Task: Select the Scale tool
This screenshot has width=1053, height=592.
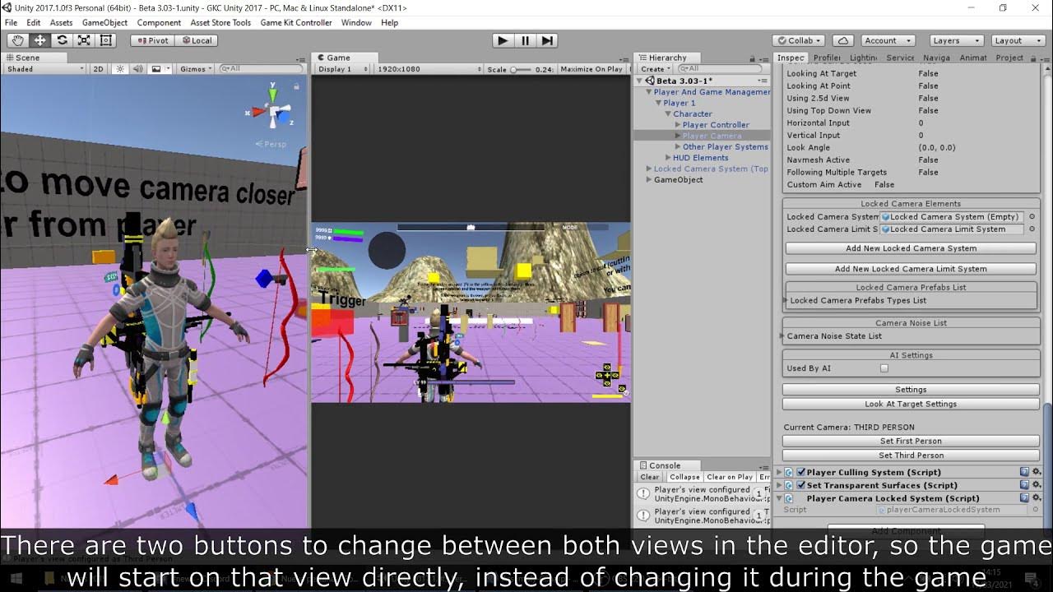Action: pos(84,40)
